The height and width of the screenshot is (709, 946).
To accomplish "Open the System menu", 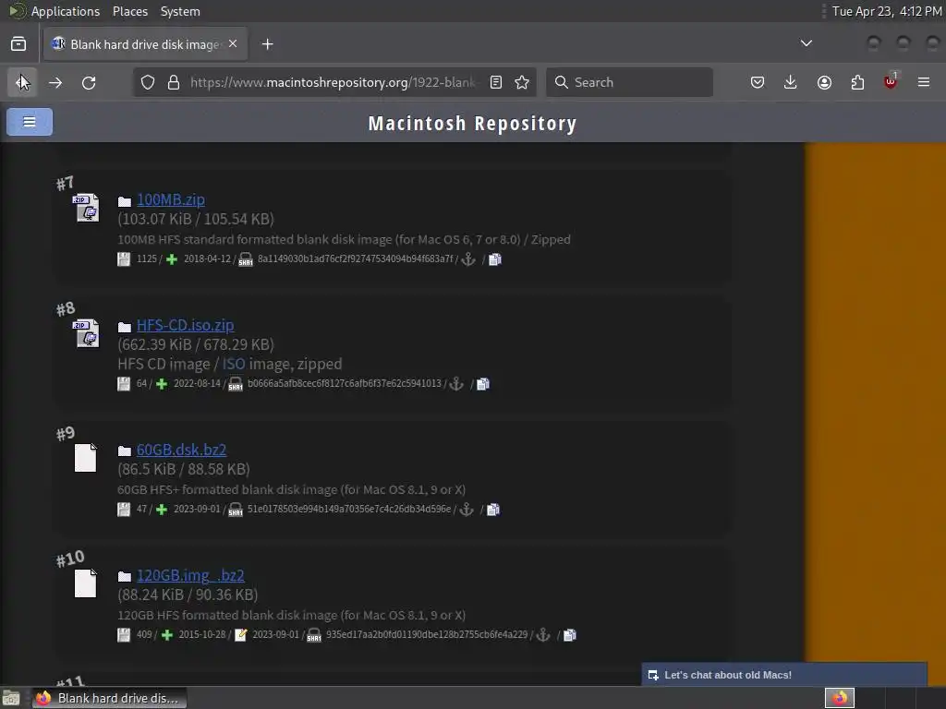I will pos(180,11).
